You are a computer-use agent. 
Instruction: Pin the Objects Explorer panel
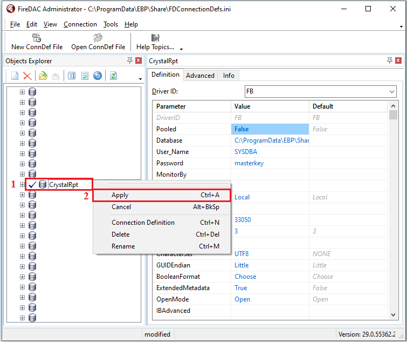[x=130, y=61]
